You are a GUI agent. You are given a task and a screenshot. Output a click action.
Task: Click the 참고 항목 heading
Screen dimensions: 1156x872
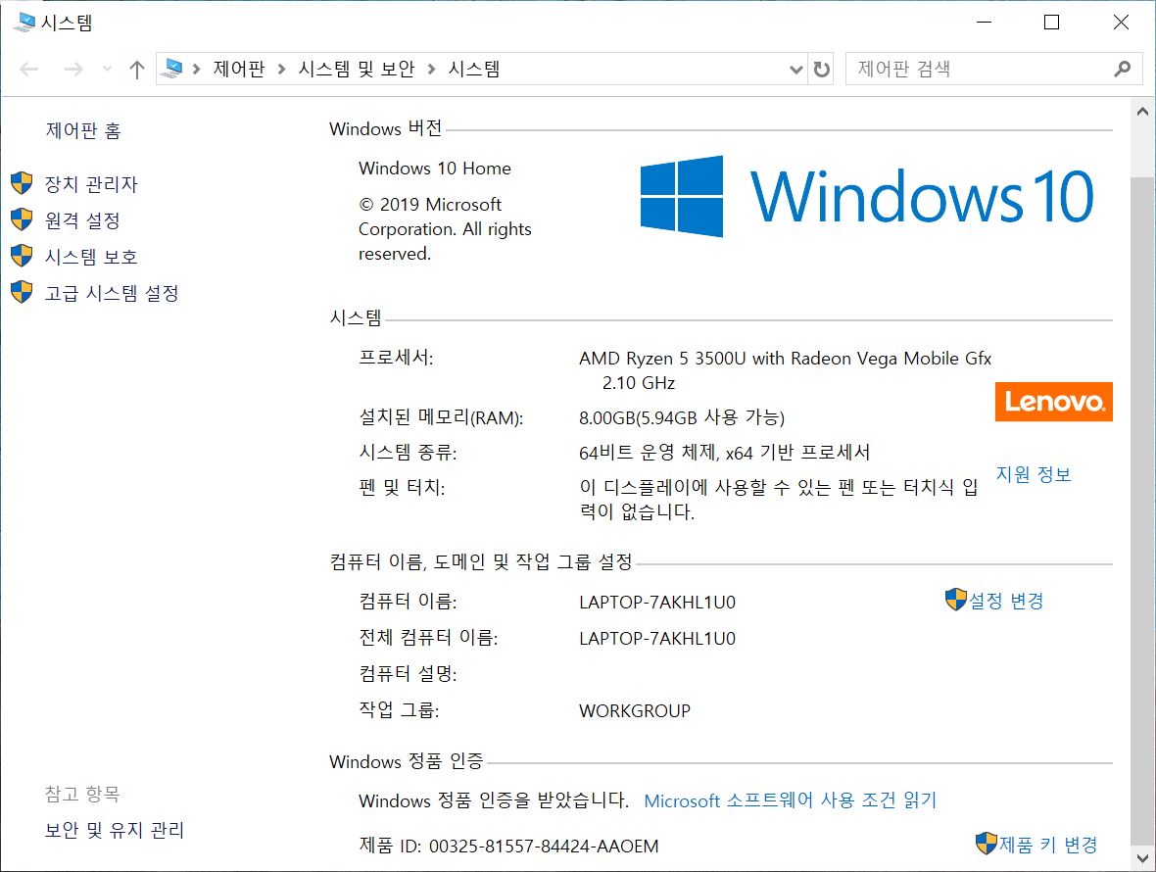(x=82, y=794)
